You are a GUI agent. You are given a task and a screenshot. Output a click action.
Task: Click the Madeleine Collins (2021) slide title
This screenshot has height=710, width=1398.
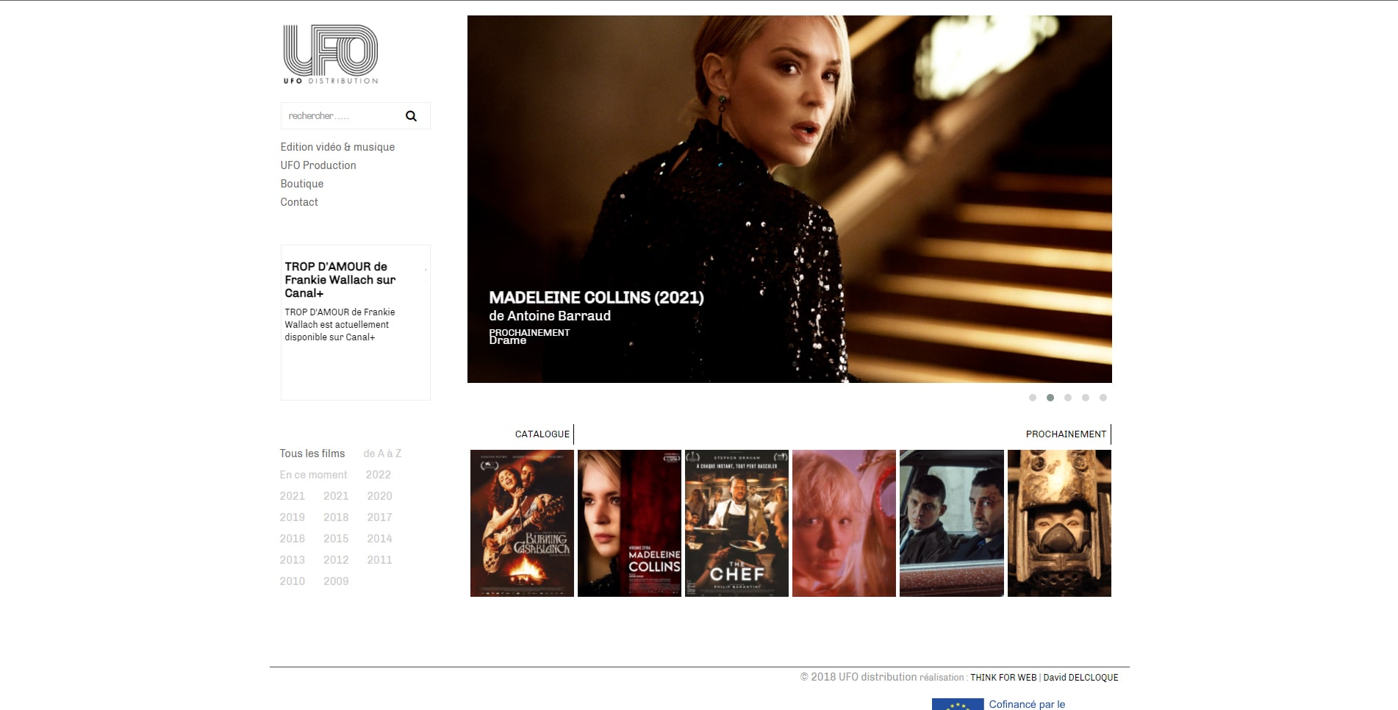coord(596,298)
